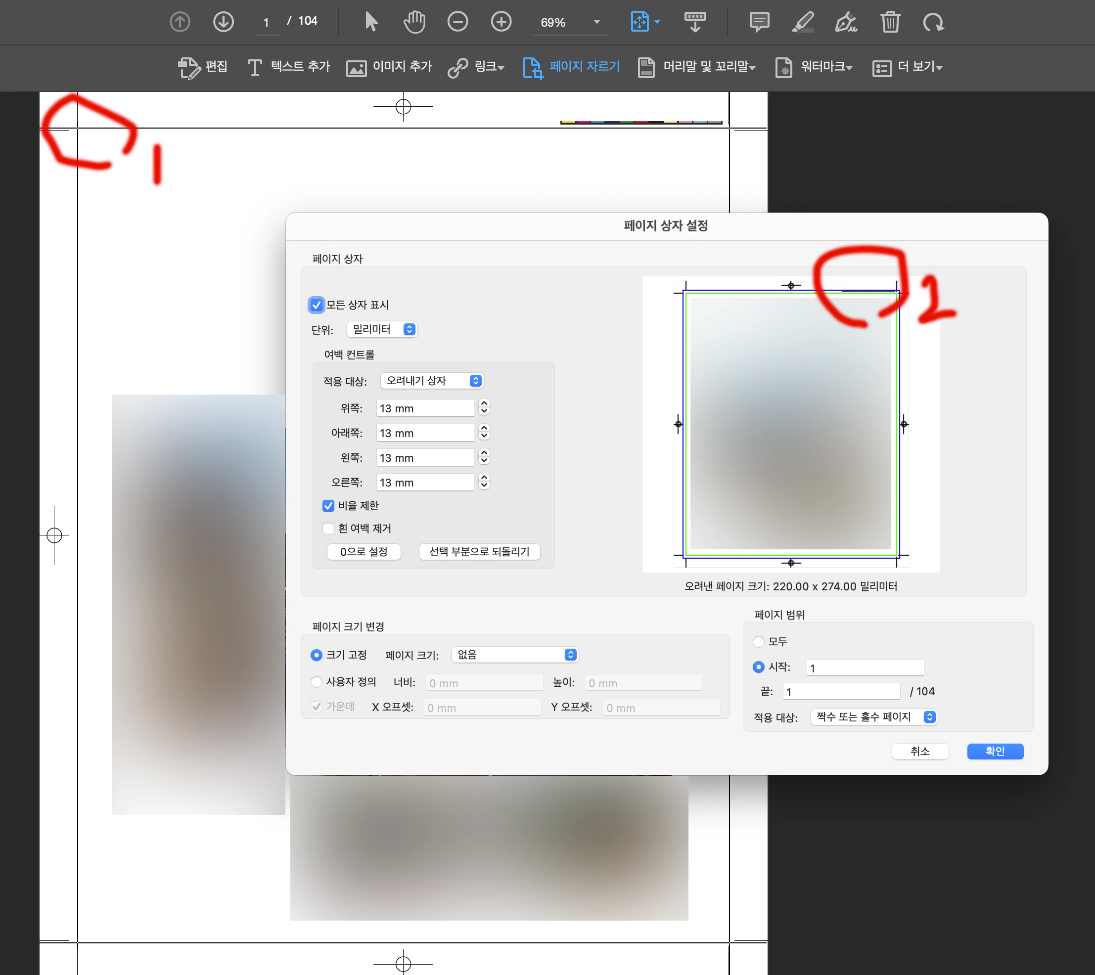Click the trash delete icon

tap(890, 22)
